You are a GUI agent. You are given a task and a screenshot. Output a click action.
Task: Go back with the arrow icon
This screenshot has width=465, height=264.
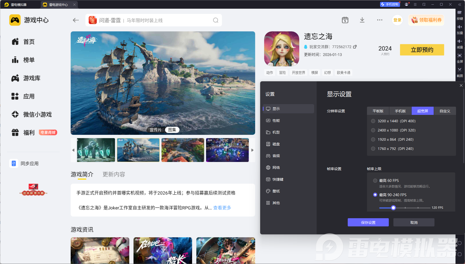click(76, 20)
